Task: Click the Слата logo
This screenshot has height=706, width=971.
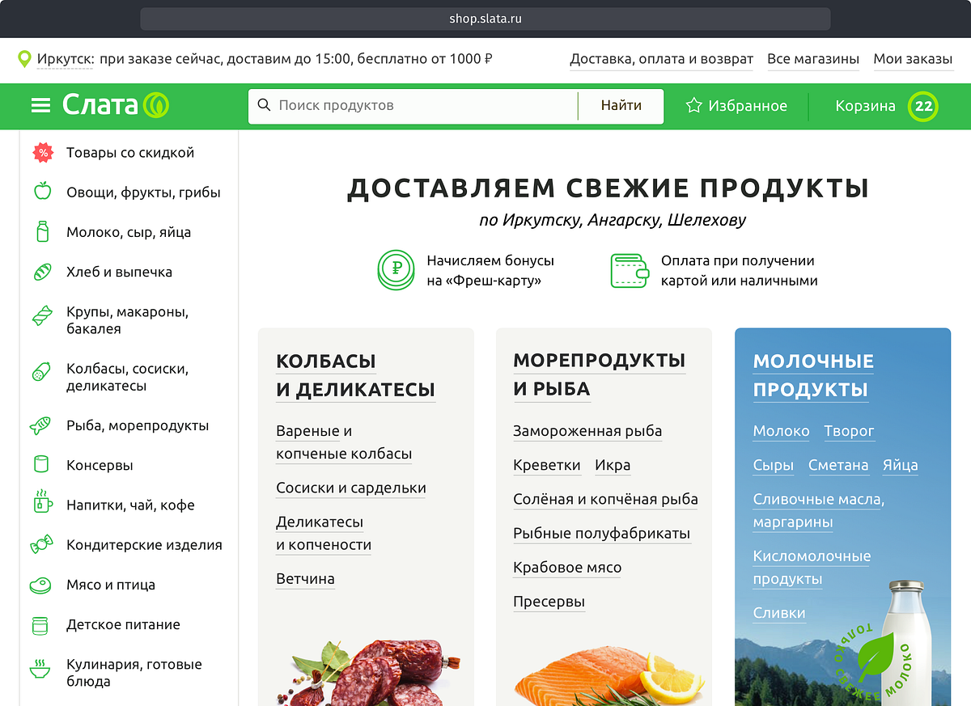Action: (116, 105)
